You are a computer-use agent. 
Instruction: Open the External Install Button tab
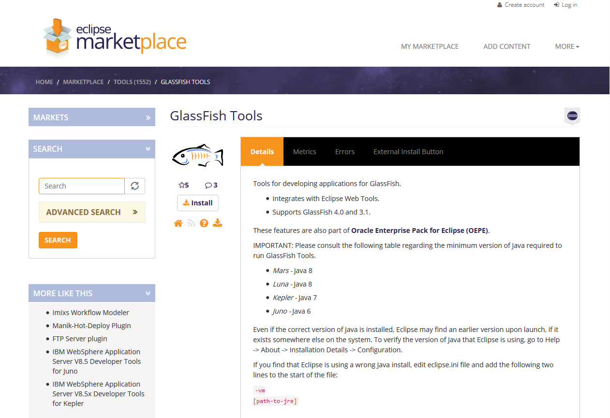pyautogui.click(x=408, y=152)
